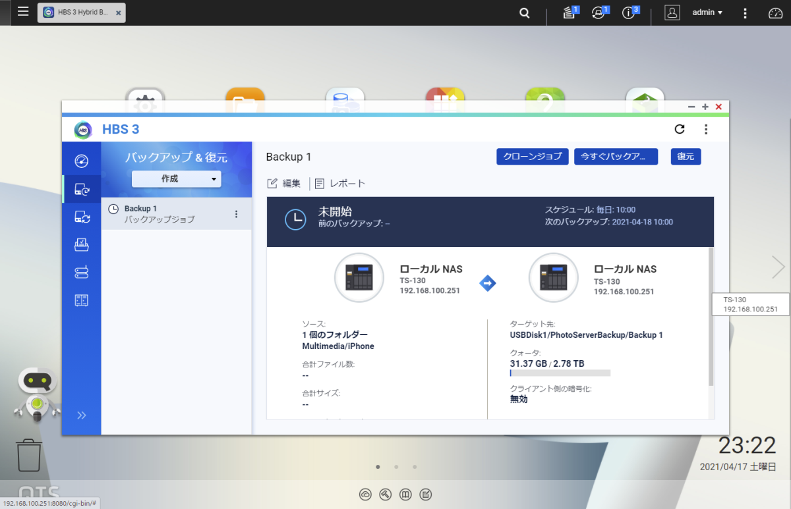
Task: Click the myQNAPcloud icon in bottom bar
Action: pos(366,495)
